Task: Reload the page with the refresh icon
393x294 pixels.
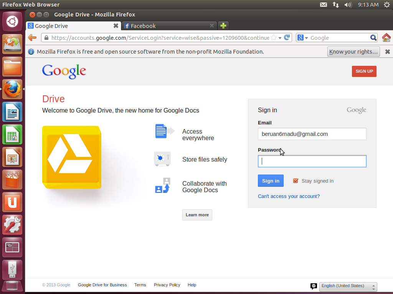Action: click(x=287, y=38)
